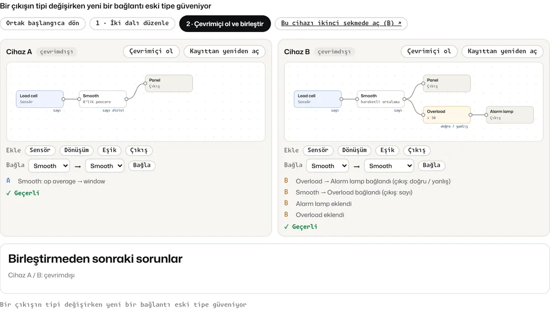Viewport: 550px width, 309px height.
Task: Toggle Cihaz A online with Çevrimiçi ol
Action: pyautogui.click(x=151, y=51)
